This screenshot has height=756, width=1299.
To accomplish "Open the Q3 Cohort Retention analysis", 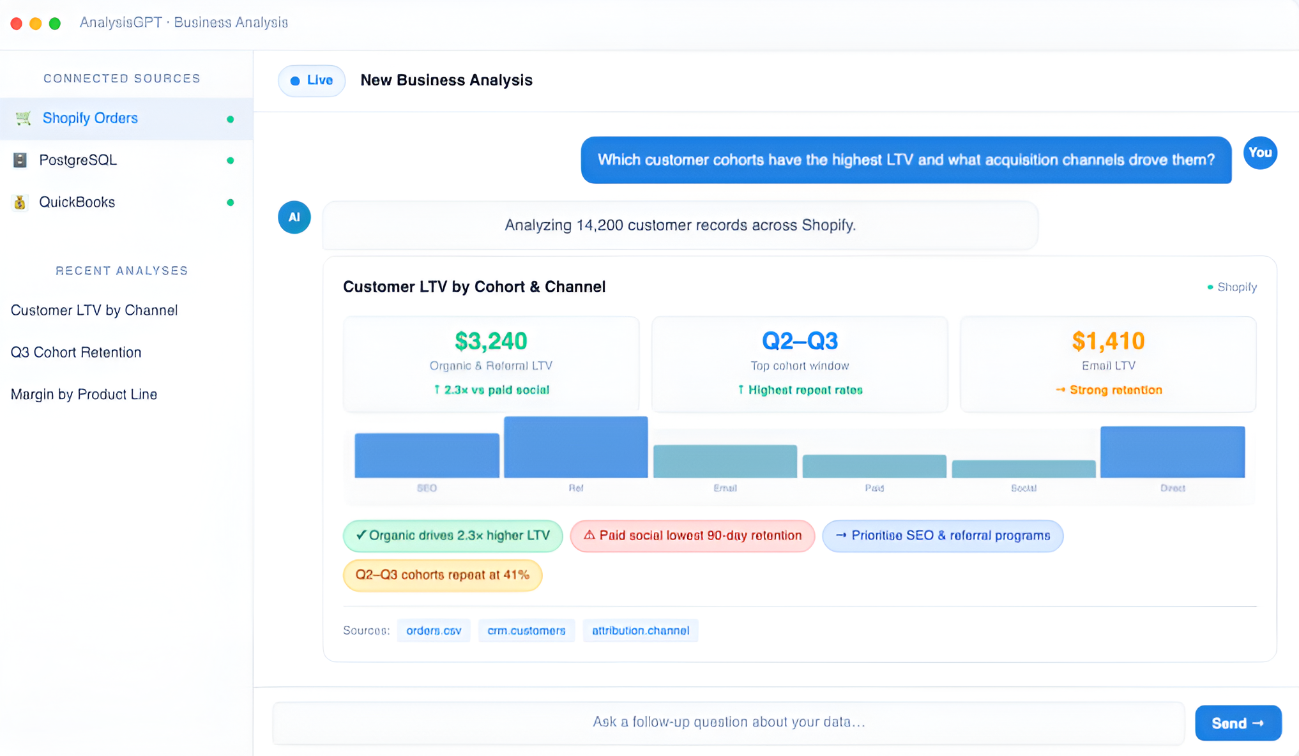I will [75, 352].
